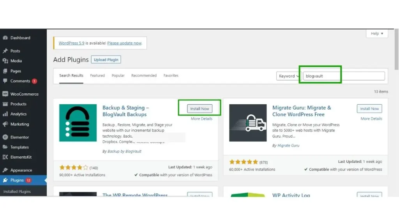Image resolution: width=399 pixels, height=224 pixels.
Task: Click the 90,000+ Active Installations text
Action: point(82,175)
